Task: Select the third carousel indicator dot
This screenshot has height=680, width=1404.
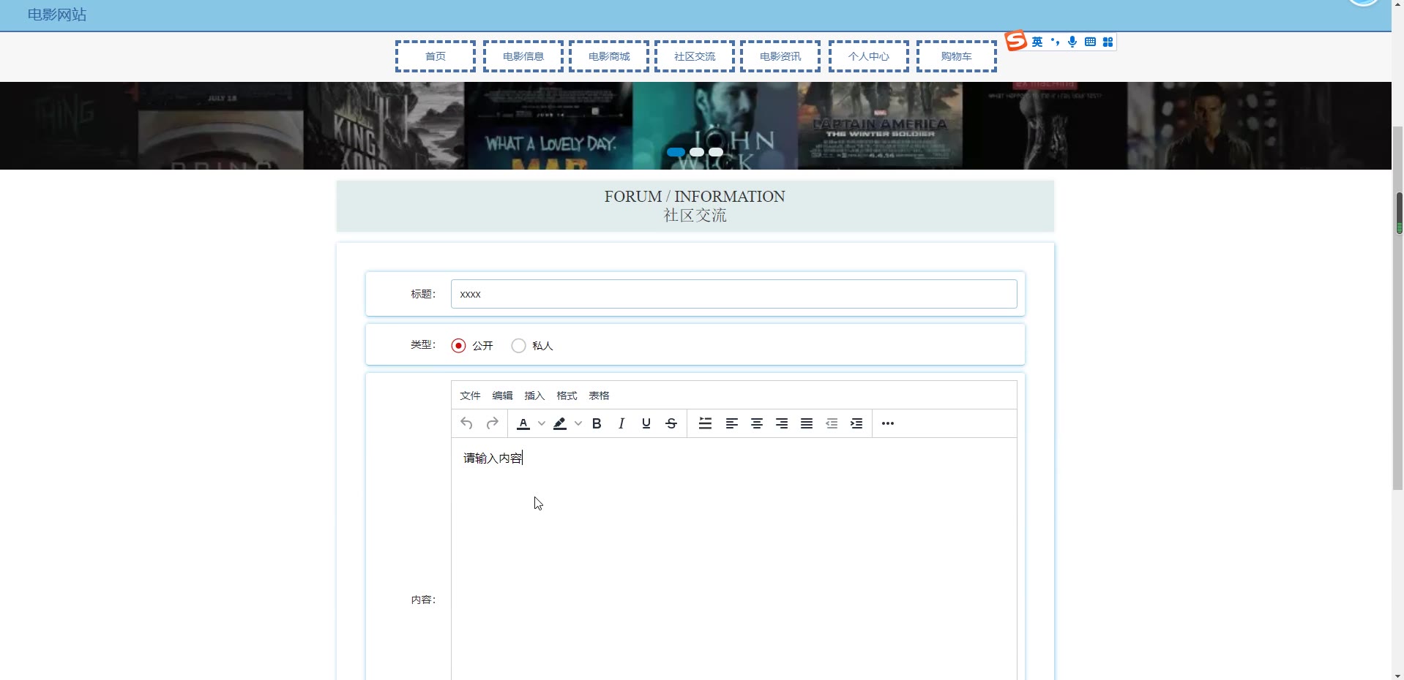Action: 716,152
